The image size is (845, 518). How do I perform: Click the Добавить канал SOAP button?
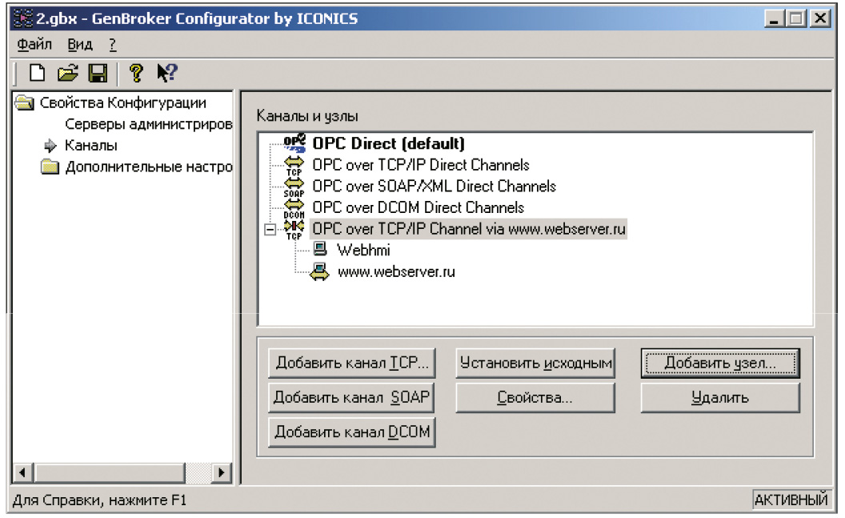click(352, 398)
